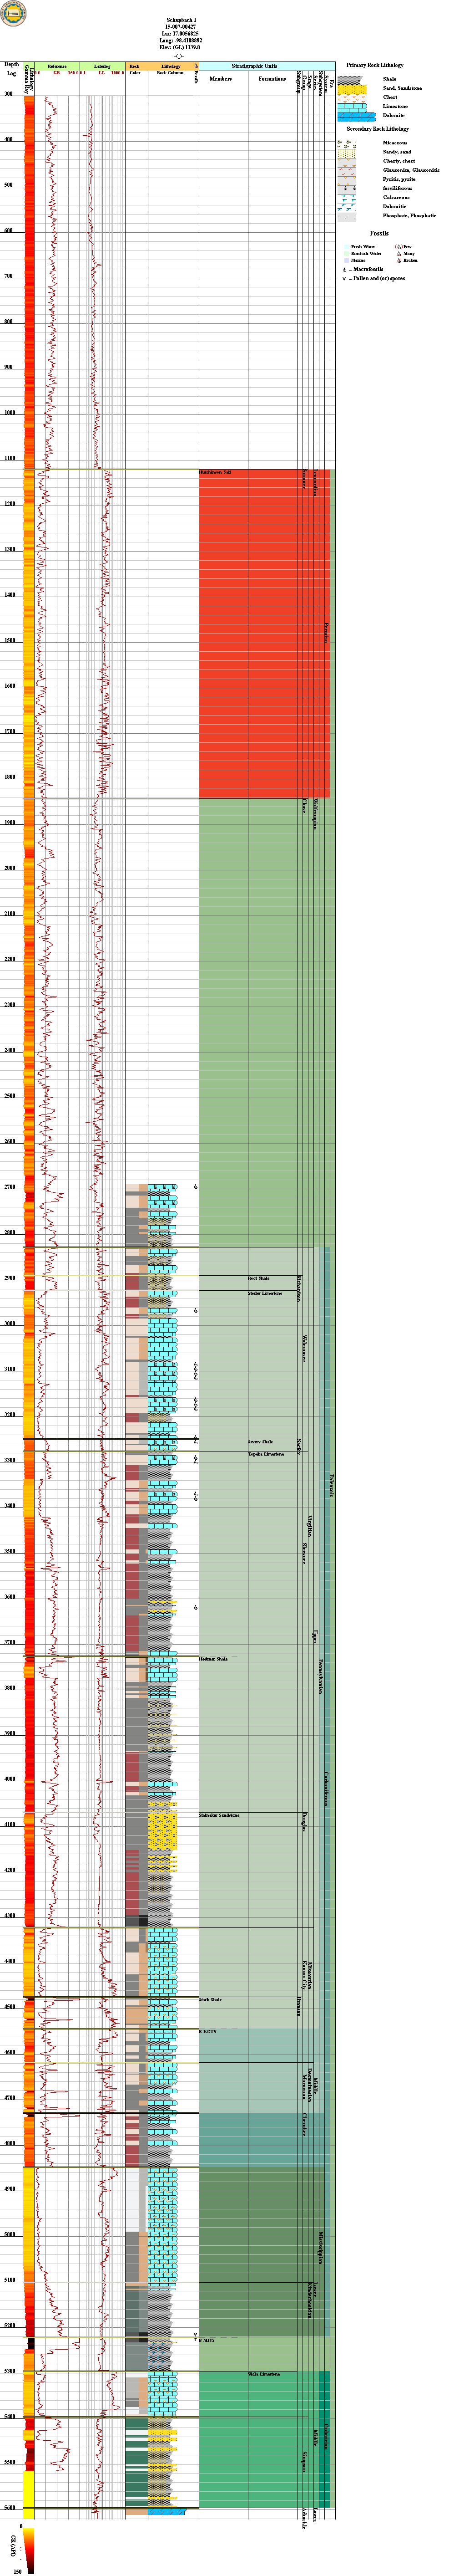449x2576 pixels.
Task: Click the Formations column header
Action: click(272, 78)
